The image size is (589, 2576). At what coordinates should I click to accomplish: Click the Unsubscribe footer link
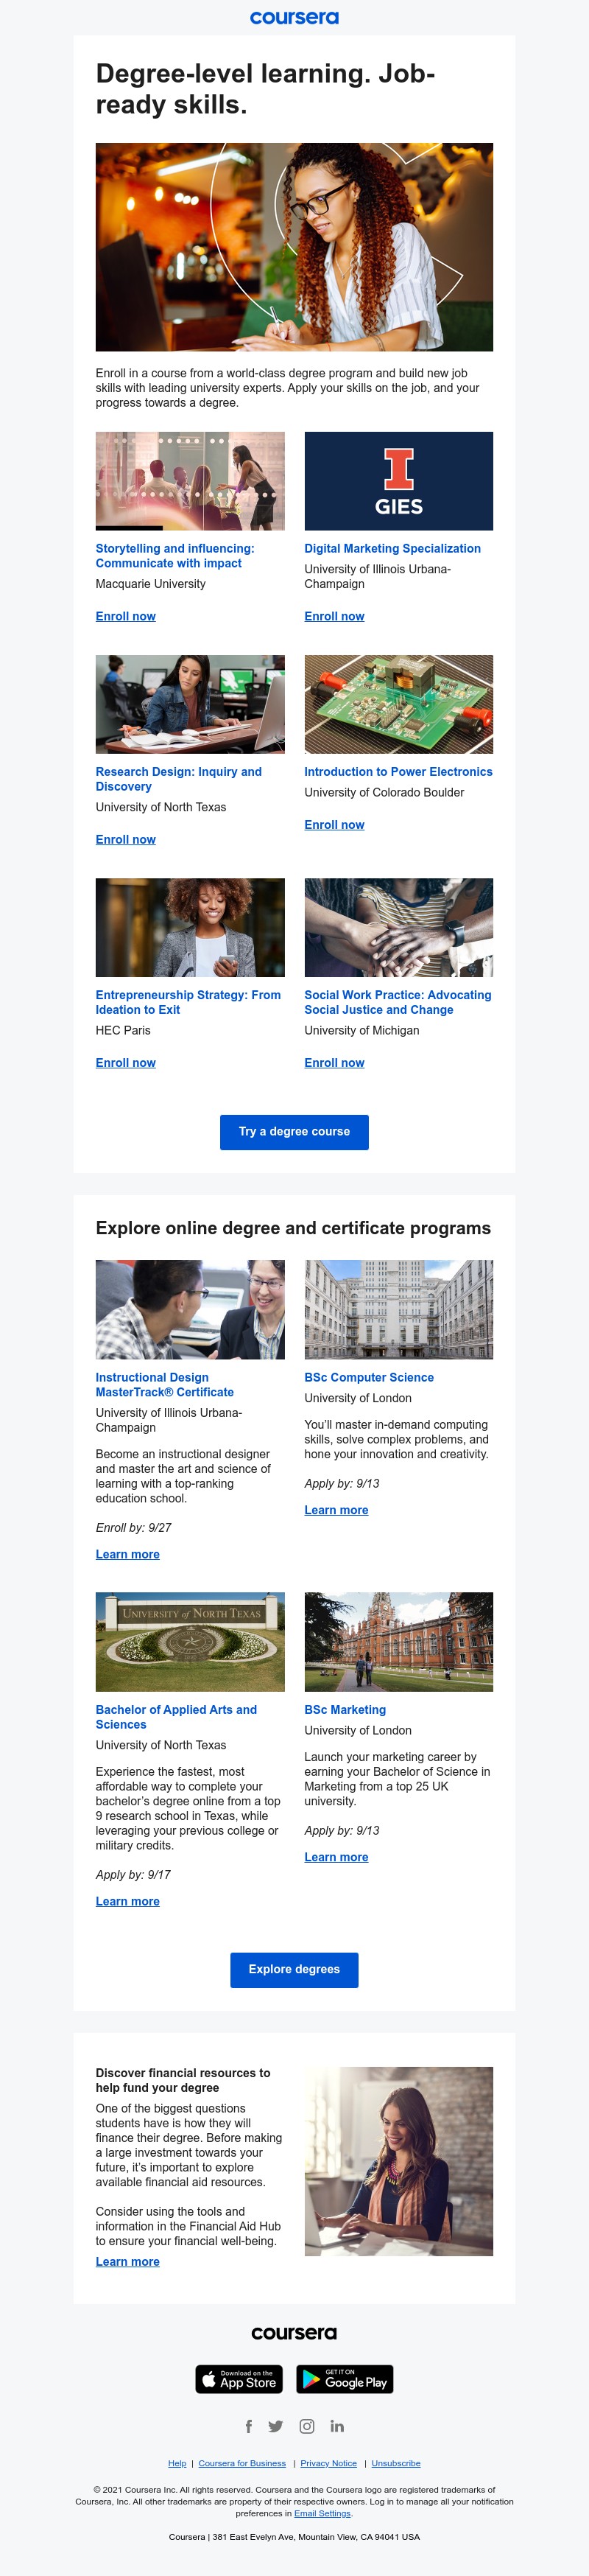(396, 2463)
